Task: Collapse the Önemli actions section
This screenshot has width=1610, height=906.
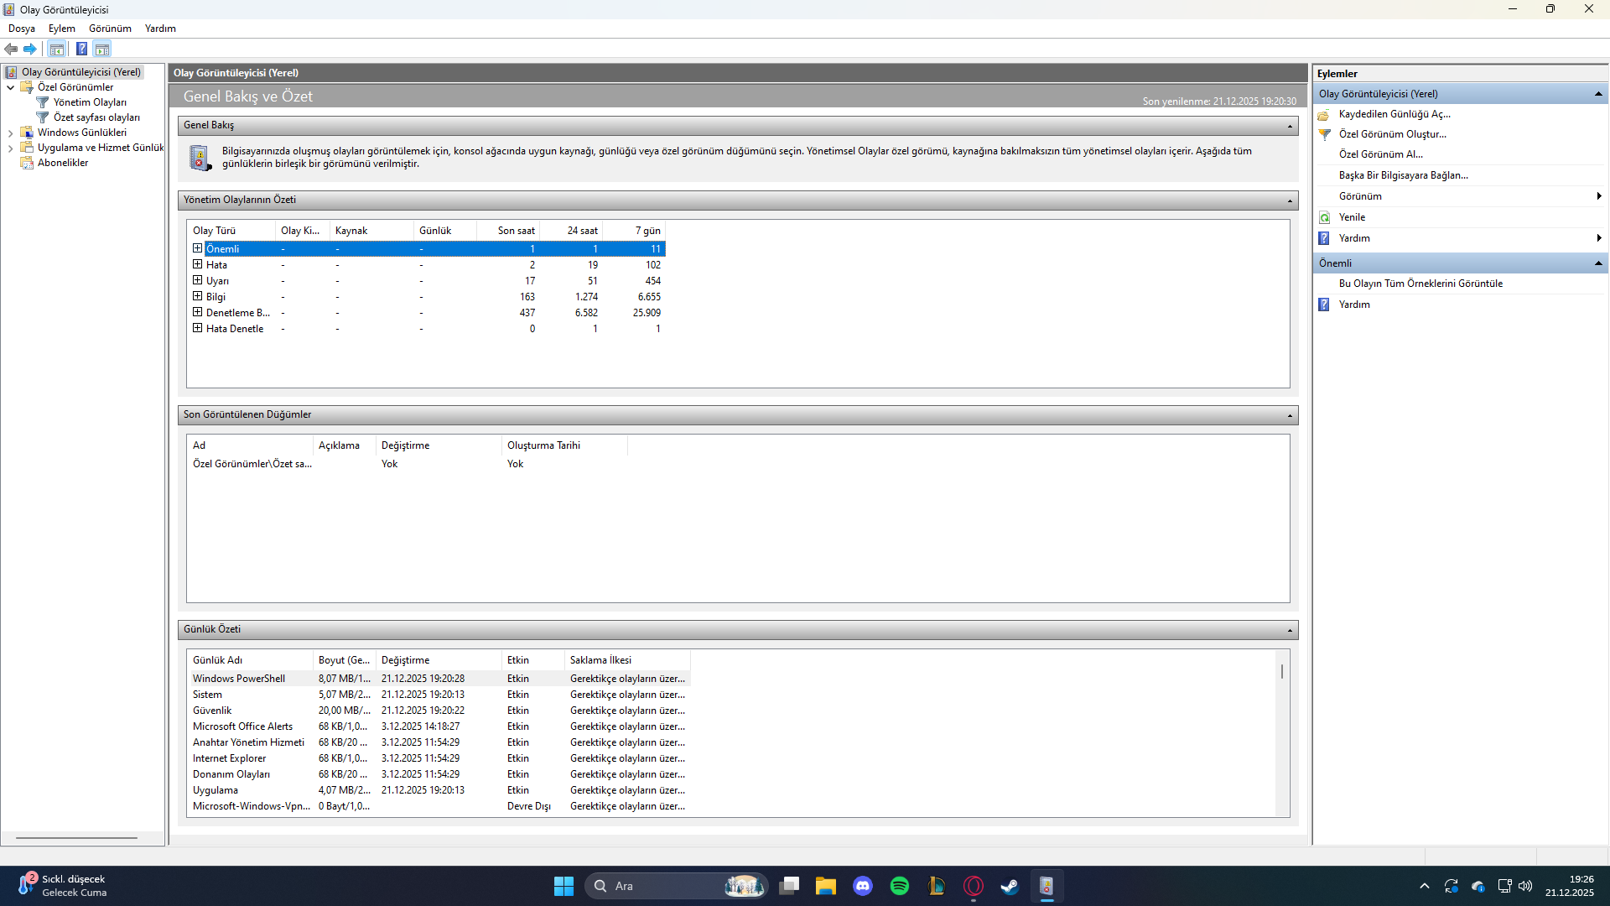Action: point(1598,263)
